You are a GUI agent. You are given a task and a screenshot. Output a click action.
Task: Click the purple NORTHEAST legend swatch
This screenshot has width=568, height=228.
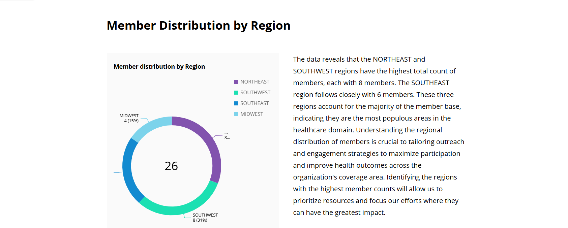(x=236, y=82)
